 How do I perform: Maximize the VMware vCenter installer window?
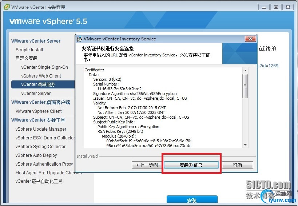point(276,7)
